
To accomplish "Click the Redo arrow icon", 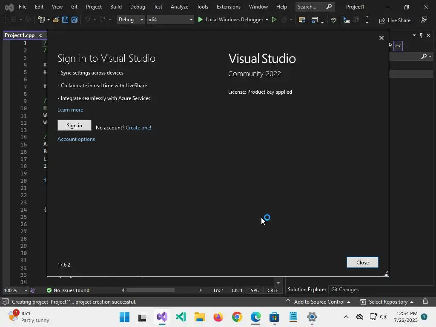I will point(102,20).
